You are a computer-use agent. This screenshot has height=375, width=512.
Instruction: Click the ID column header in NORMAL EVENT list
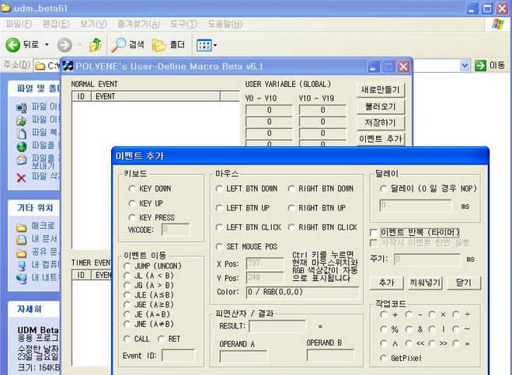tap(81, 96)
